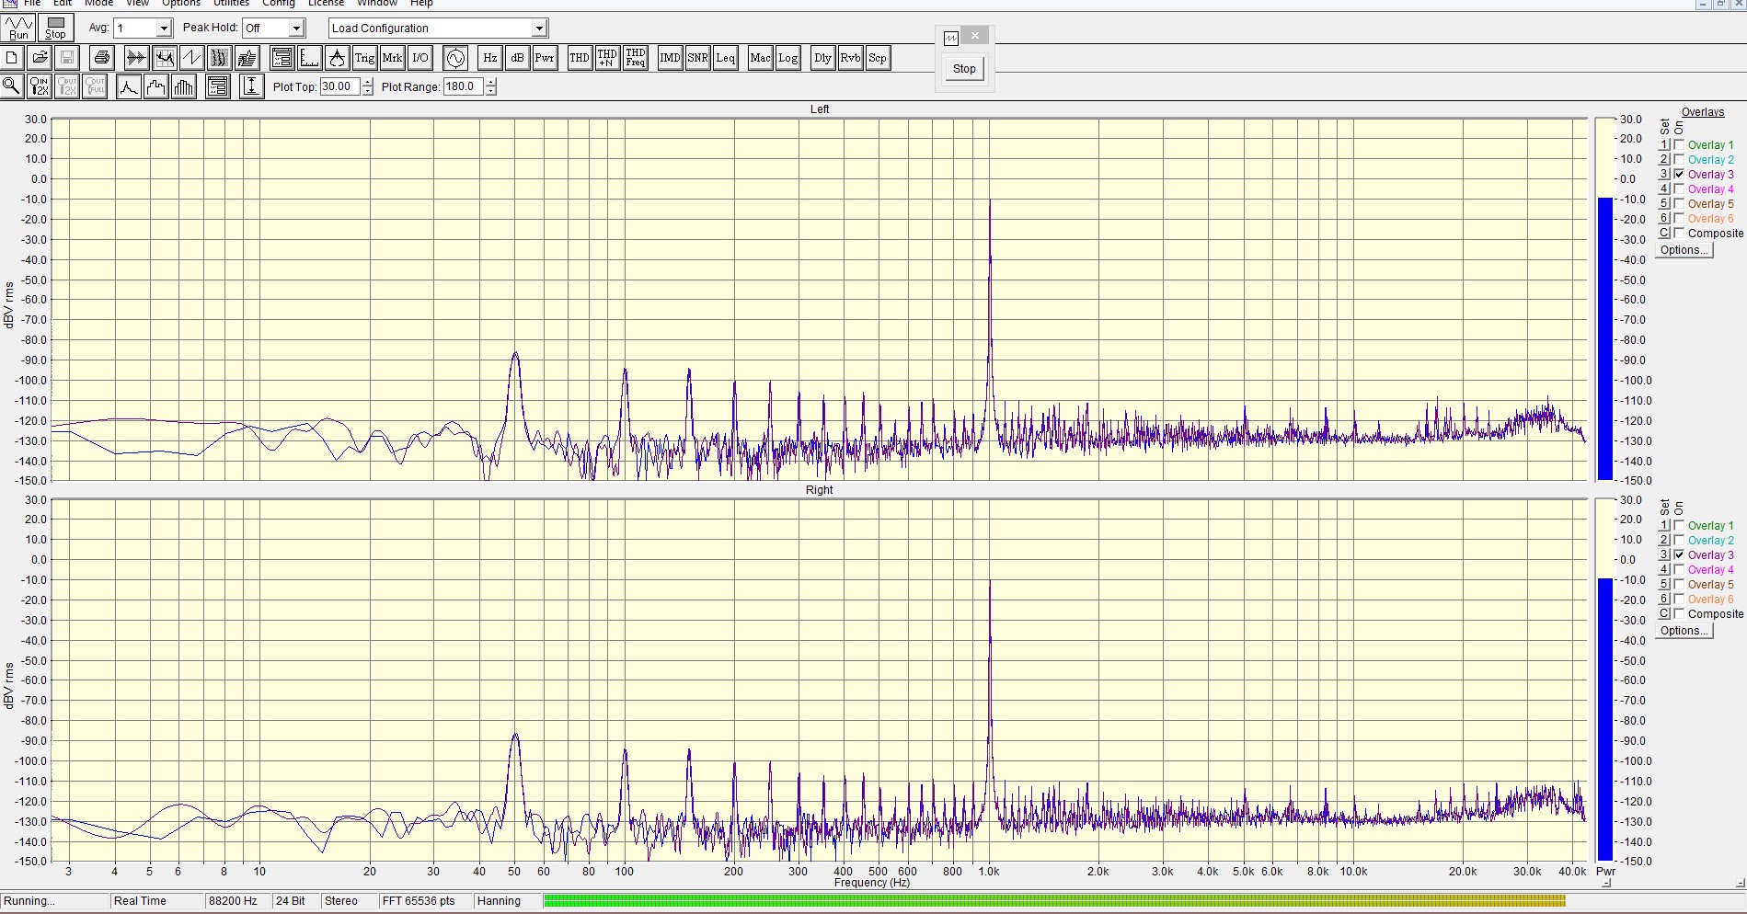The width and height of the screenshot is (1747, 914).
Task: Open the THD+N measurement tool
Action: point(607,58)
